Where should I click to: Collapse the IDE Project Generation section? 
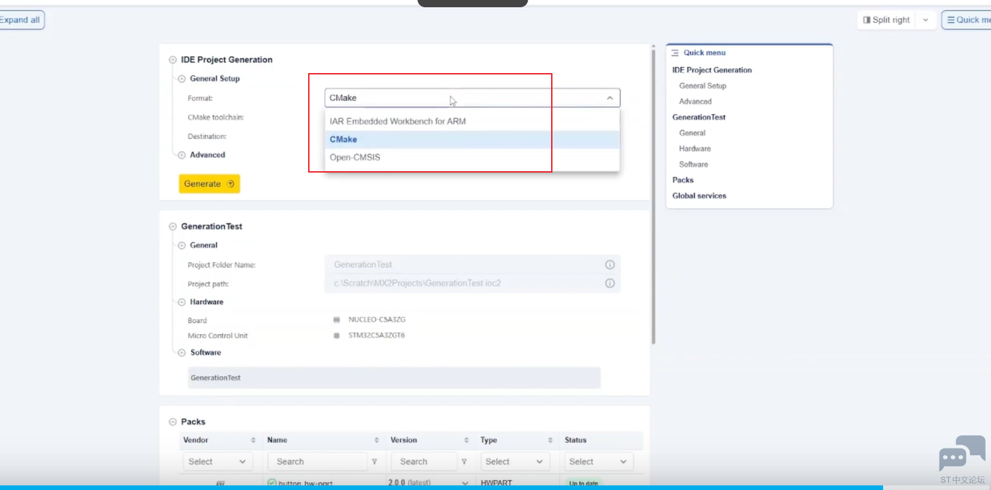[x=173, y=60]
